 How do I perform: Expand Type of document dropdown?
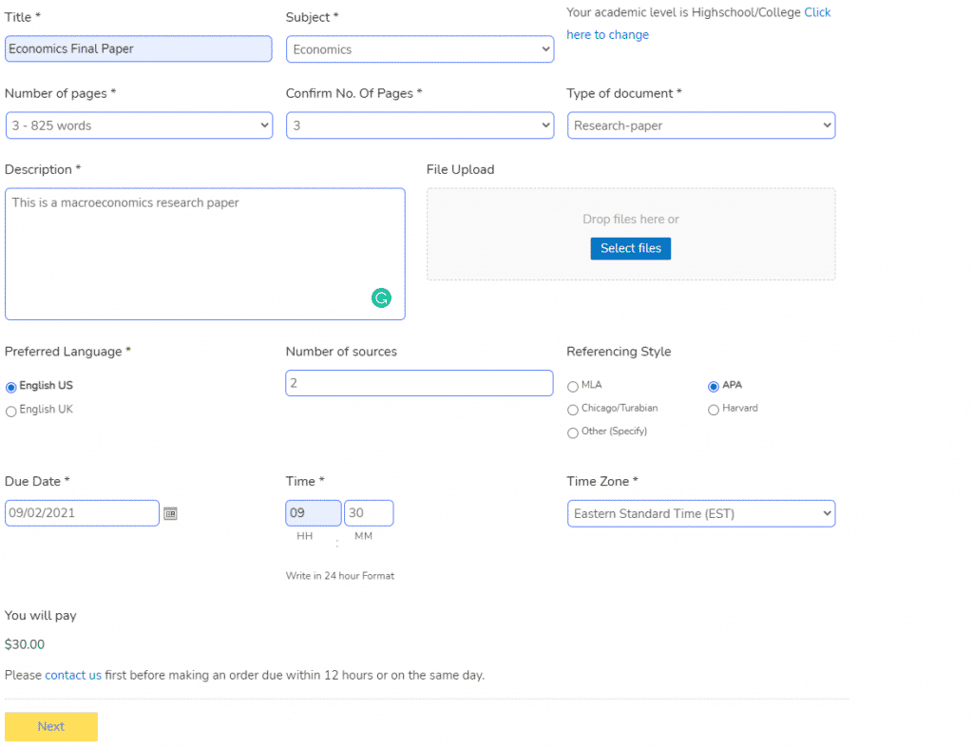pyautogui.click(x=700, y=125)
